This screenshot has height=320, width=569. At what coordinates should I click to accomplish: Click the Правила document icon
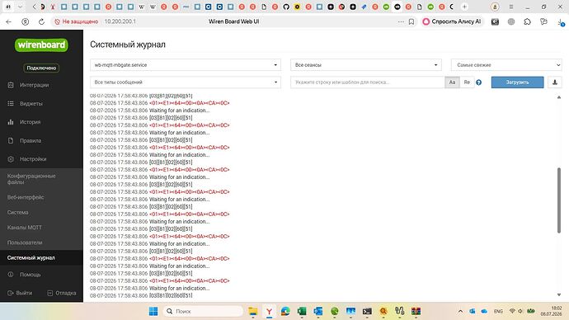[x=11, y=140]
